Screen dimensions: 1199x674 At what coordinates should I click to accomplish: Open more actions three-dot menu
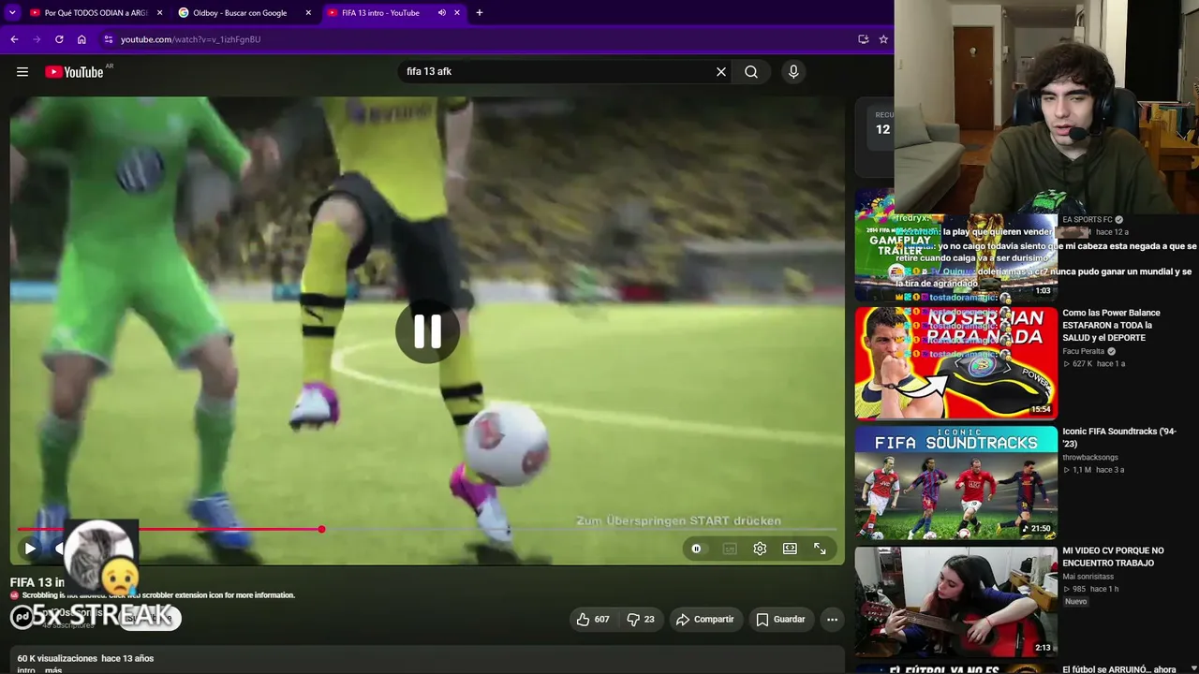(x=832, y=619)
